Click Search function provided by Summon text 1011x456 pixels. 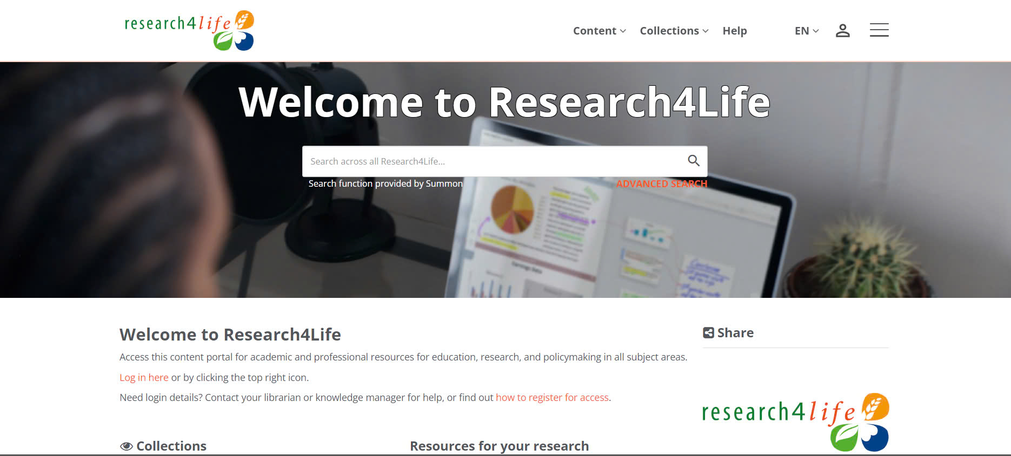pyautogui.click(x=385, y=183)
